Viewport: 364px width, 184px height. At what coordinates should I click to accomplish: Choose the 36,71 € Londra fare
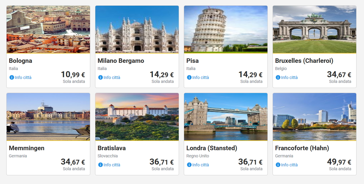pos(250,162)
